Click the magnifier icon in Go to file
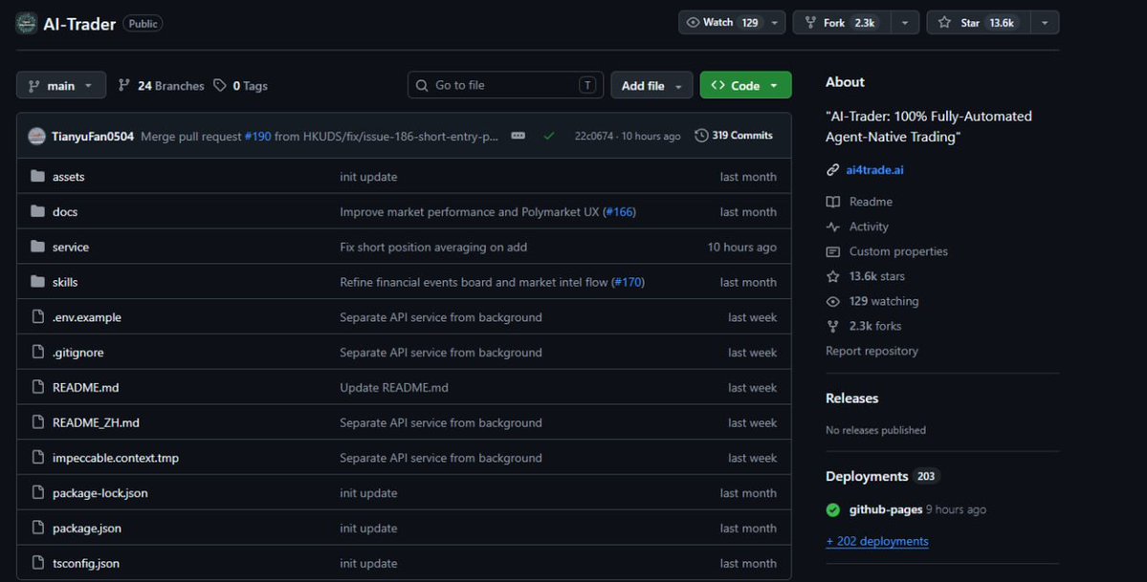The height and width of the screenshot is (582, 1147). point(422,86)
